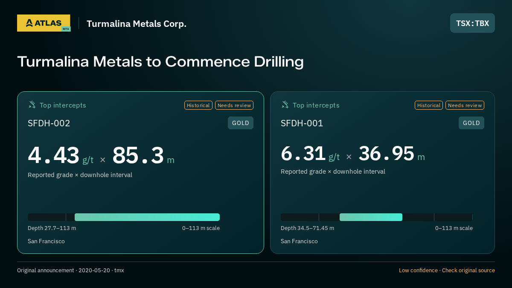Click the 6.31 g/t grade value
Viewport: 512px width, 288px height.
click(310, 154)
